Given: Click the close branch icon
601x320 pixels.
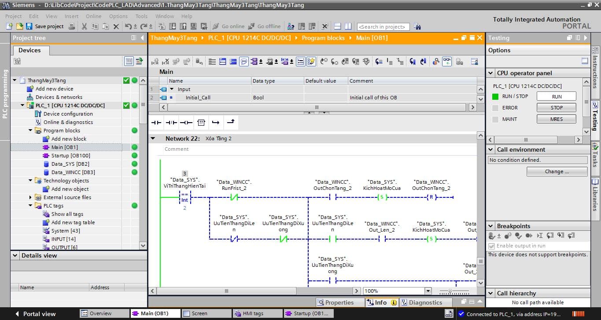Looking at the screenshot, I should (x=230, y=123).
